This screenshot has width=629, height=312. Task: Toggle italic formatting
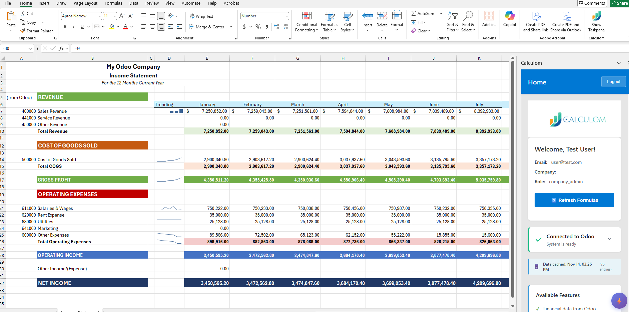[74, 27]
